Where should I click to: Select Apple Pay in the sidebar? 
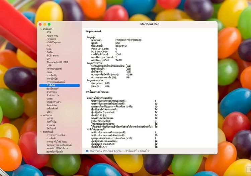coord(52,36)
